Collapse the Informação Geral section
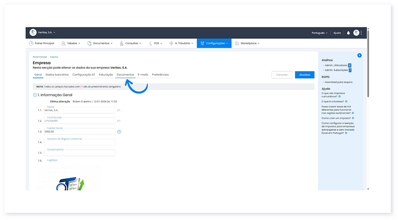Screen dimensions: 398x220 (x=35, y=95)
